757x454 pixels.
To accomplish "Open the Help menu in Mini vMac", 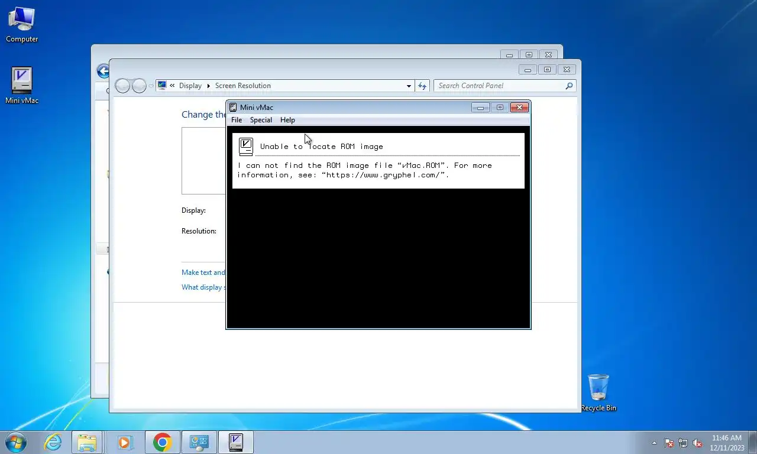I will tap(287, 120).
